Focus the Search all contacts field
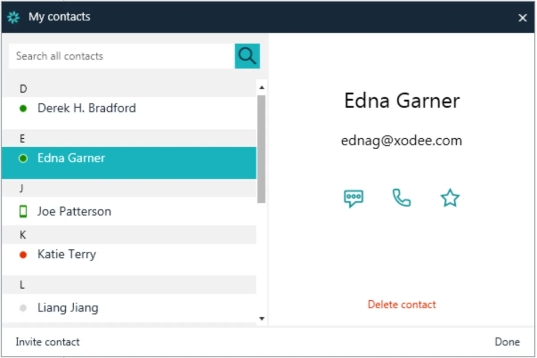This screenshot has height=358, width=537. click(x=121, y=56)
